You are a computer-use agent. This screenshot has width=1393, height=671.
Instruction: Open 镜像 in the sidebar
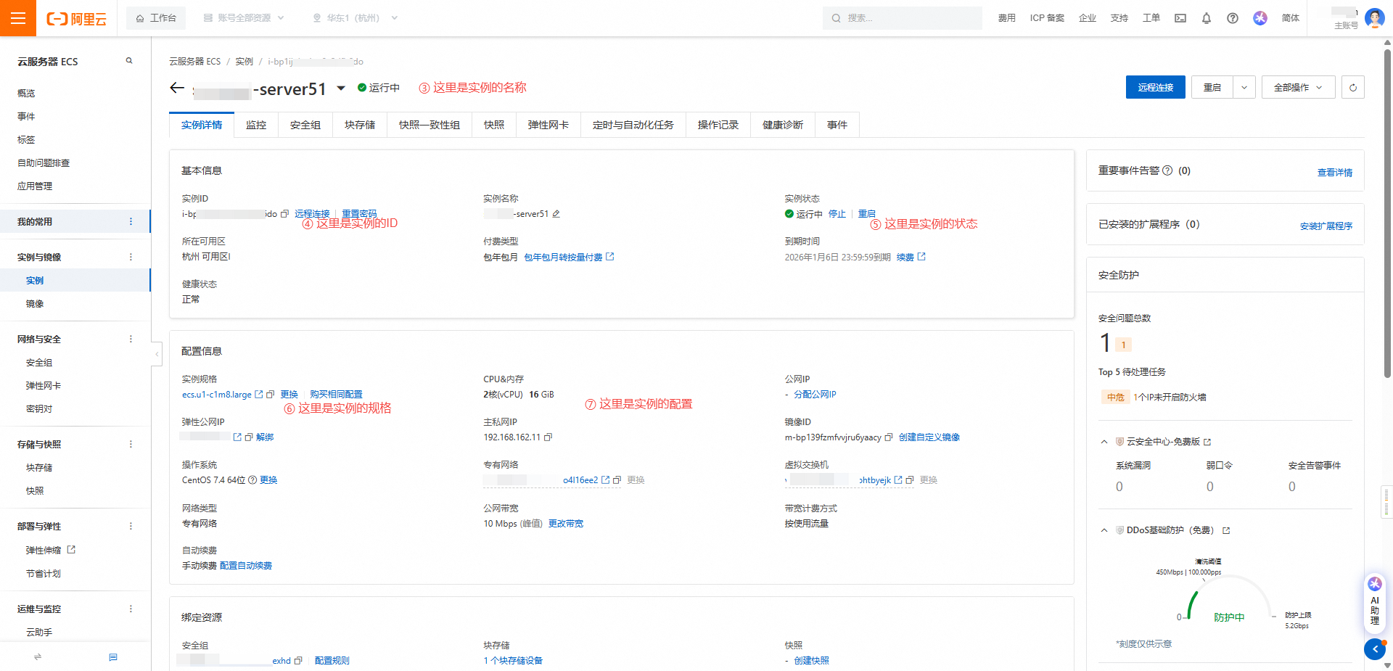click(x=35, y=304)
